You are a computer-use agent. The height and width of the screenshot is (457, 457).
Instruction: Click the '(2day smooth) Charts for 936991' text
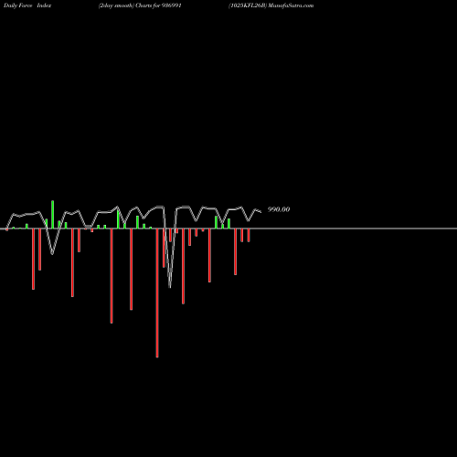click(x=140, y=5)
